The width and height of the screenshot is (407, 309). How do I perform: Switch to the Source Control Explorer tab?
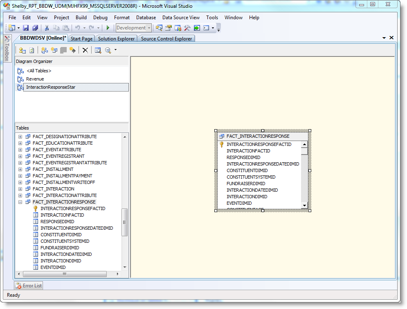166,39
